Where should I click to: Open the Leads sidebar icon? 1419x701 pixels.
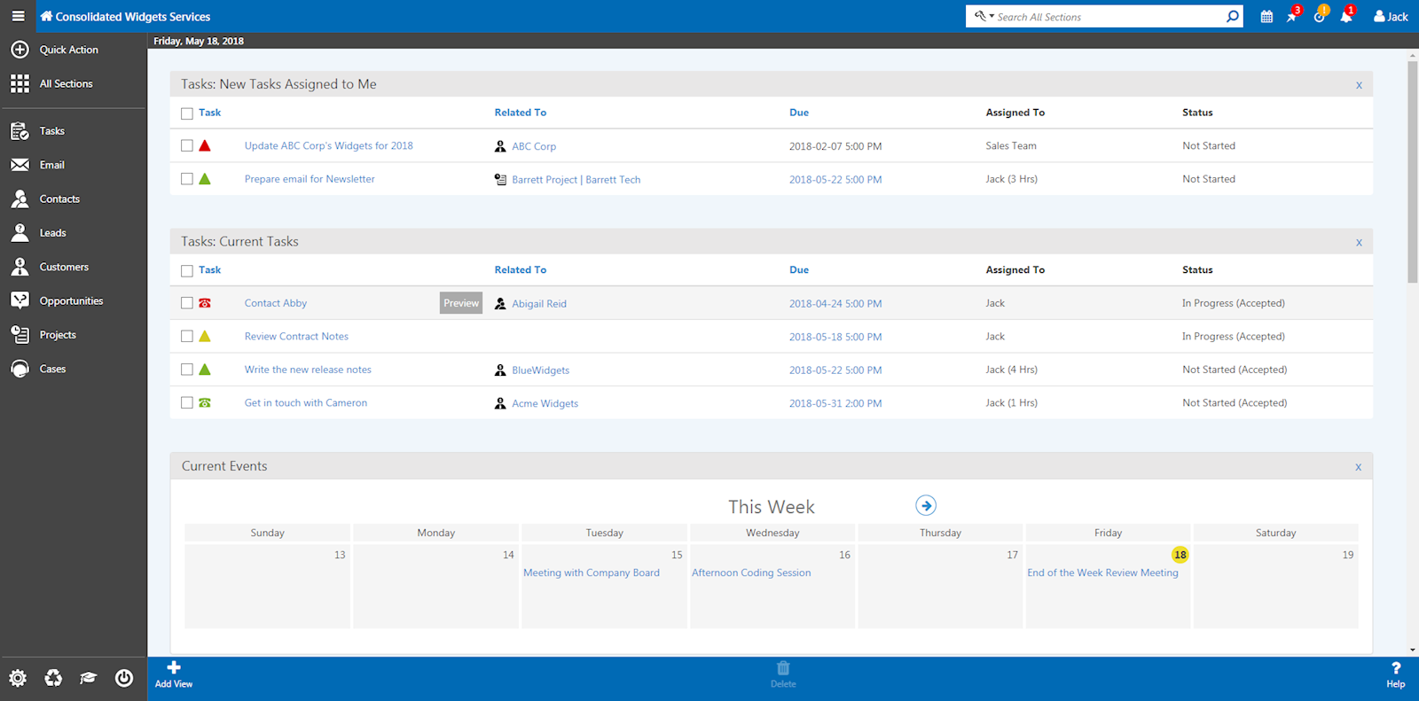(20, 232)
